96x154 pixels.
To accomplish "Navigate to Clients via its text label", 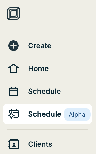I will [40, 144].
